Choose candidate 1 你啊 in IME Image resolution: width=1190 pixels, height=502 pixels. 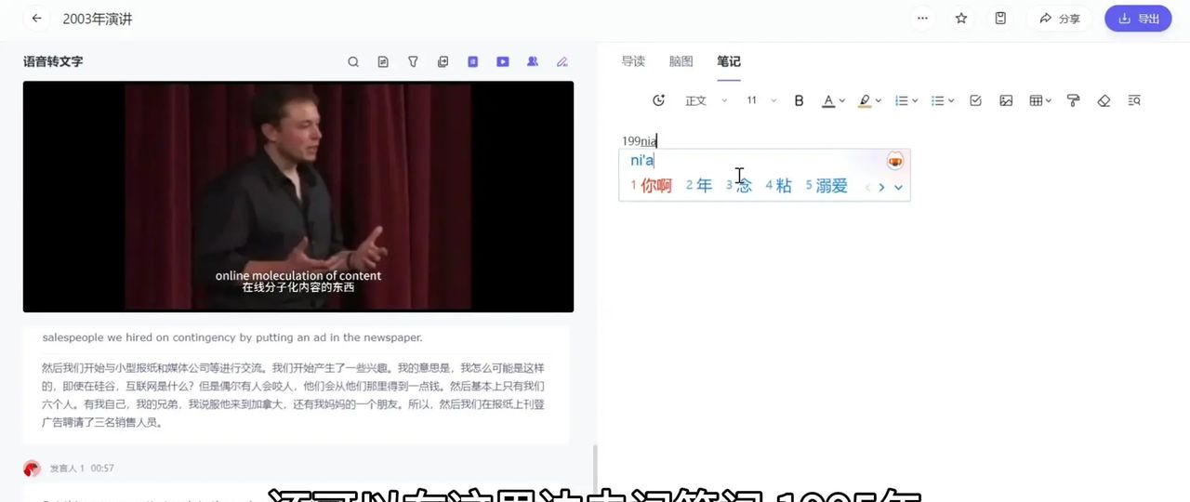651,186
